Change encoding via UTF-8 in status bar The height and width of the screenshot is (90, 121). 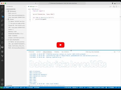[81, 87]
